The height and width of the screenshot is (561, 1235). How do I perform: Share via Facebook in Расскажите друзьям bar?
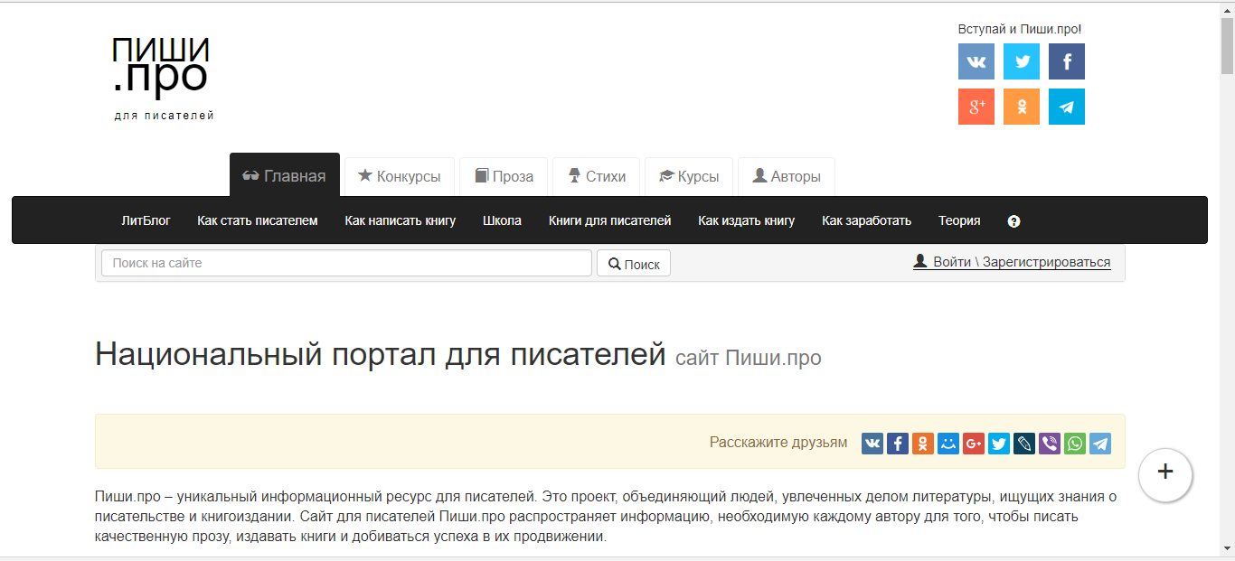(898, 444)
